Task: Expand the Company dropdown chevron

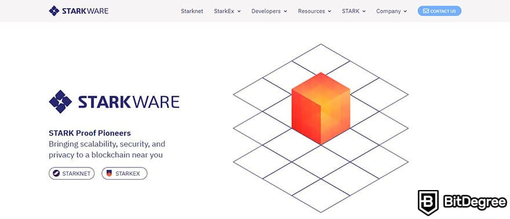Action: [x=405, y=12]
